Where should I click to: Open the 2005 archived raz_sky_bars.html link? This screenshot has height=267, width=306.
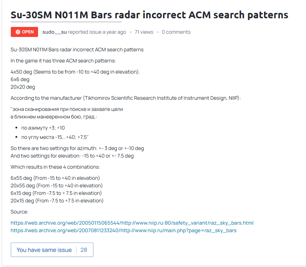(x=132, y=223)
